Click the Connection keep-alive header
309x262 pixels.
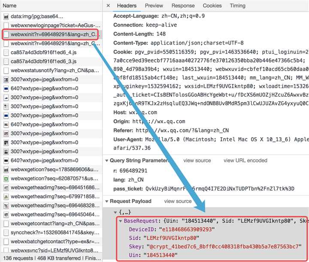point(145,25)
